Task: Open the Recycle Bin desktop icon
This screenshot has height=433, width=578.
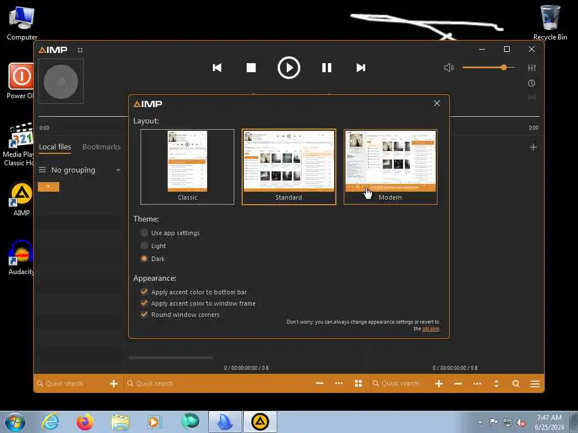Action: click(550, 22)
